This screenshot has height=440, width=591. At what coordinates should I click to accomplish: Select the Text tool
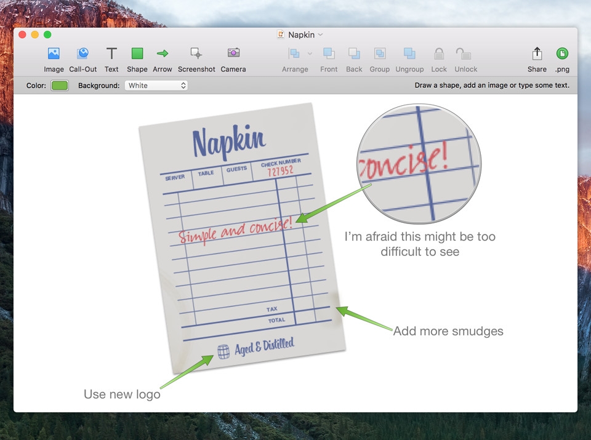tap(111, 54)
